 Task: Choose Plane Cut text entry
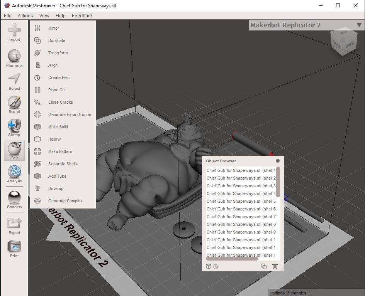pyautogui.click(x=57, y=90)
